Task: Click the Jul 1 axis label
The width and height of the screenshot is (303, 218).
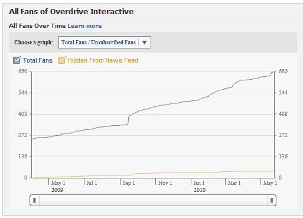Action: [x=92, y=183]
